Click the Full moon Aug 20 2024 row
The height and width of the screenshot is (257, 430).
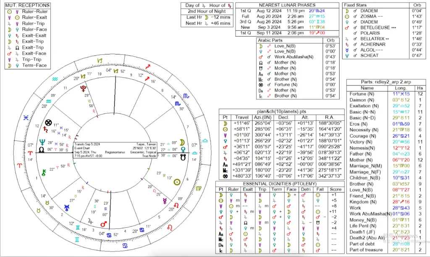coord(278,16)
